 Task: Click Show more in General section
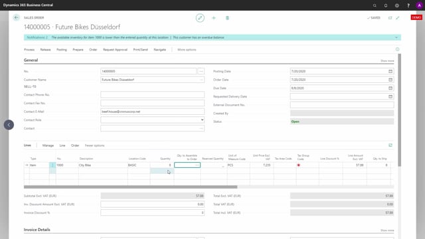coord(387,61)
